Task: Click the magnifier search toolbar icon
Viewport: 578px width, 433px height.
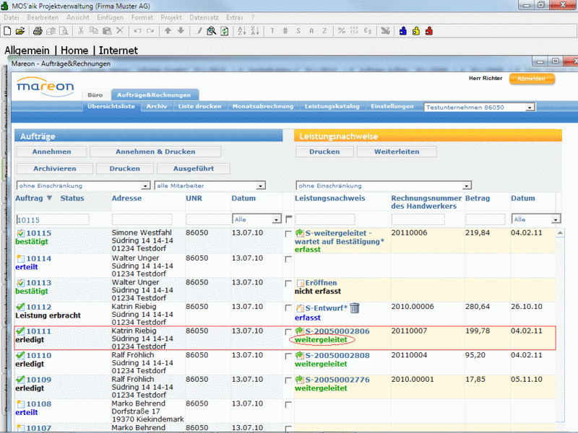Action: tap(211, 31)
